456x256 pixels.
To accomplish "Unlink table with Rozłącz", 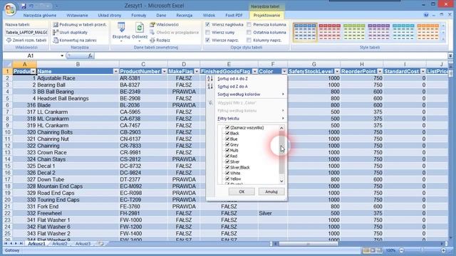I will coord(160,41).
